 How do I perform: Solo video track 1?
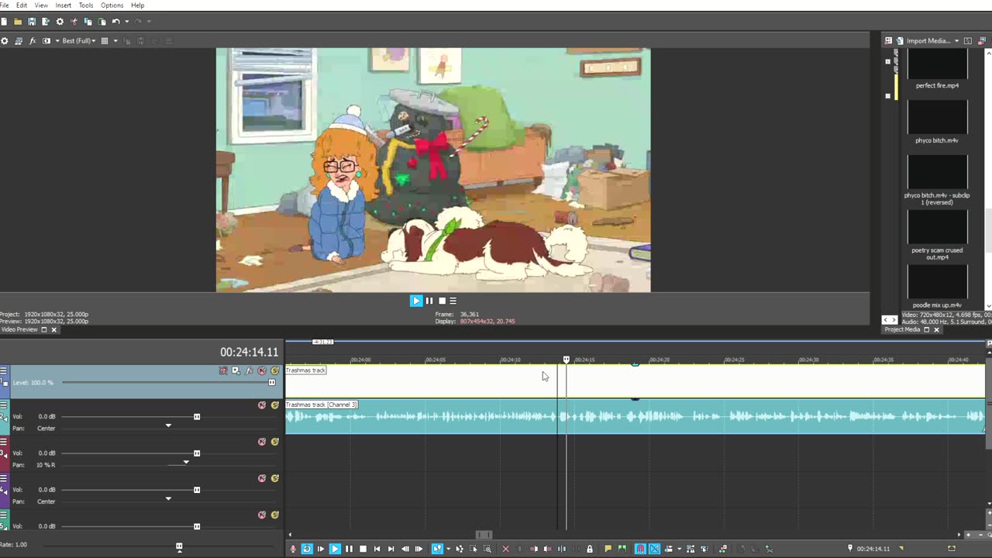click(x=274, y=370)
